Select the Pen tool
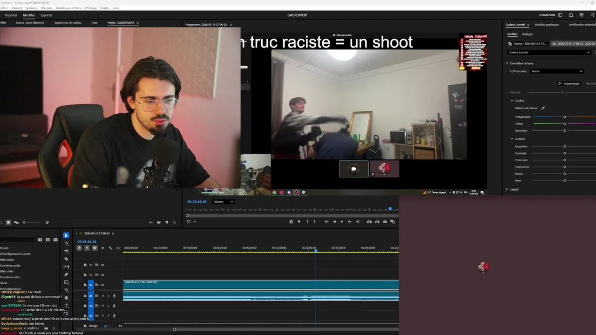Image resolution: width=596 pixels, height=335 pixels. 66,275
